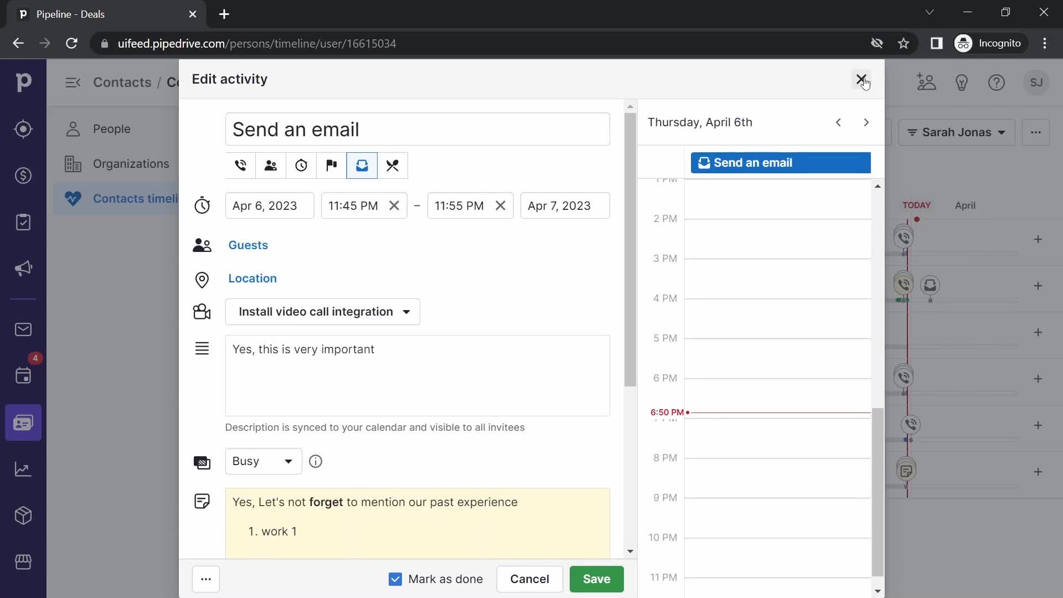Check the busy status info toggle
The image size is (1063, 598).
316,461
